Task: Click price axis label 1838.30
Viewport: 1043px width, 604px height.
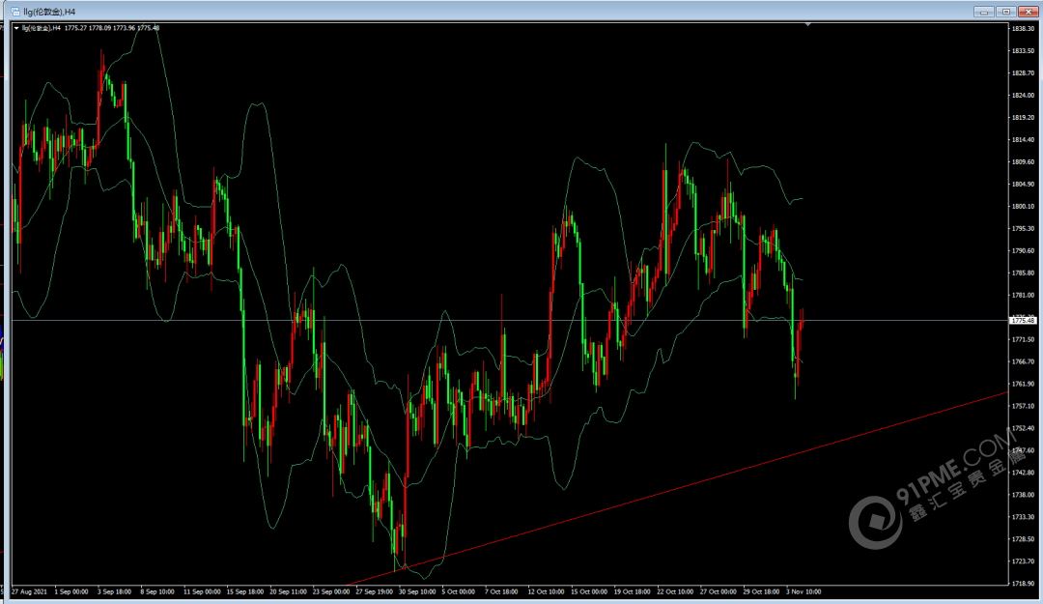Action: pyautogui.click(x=1023, y=29)
